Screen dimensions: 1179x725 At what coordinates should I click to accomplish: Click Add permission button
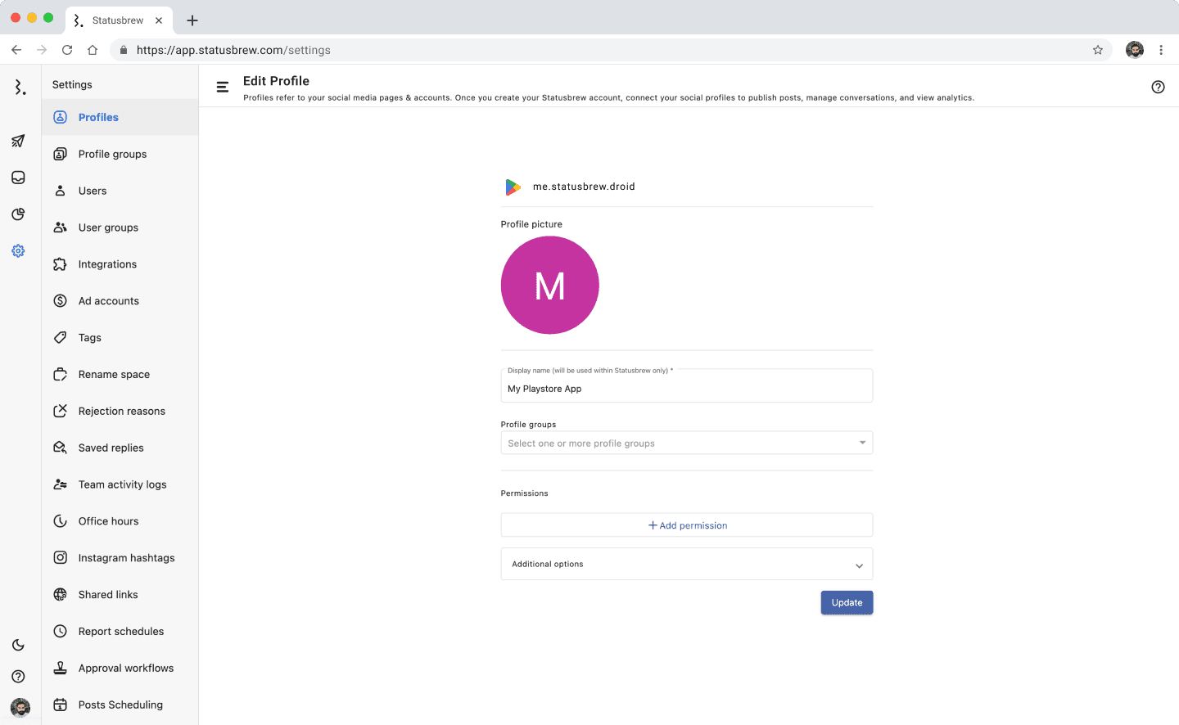click(687, 525)
